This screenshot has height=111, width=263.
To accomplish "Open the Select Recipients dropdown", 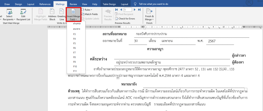I will 10,14.
